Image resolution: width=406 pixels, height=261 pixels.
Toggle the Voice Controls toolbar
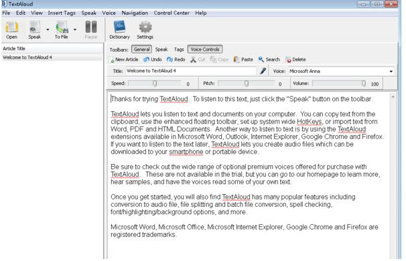coord(205,49)
